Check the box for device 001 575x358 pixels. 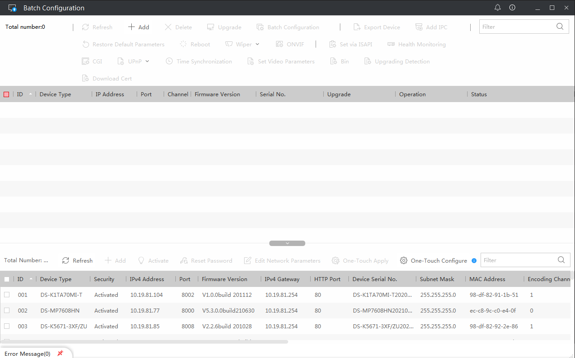click(x=7, y=295)
